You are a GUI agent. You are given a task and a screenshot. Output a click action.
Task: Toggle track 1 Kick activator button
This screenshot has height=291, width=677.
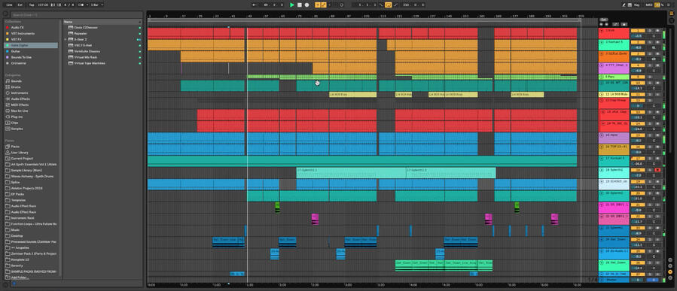coord(638,31)
